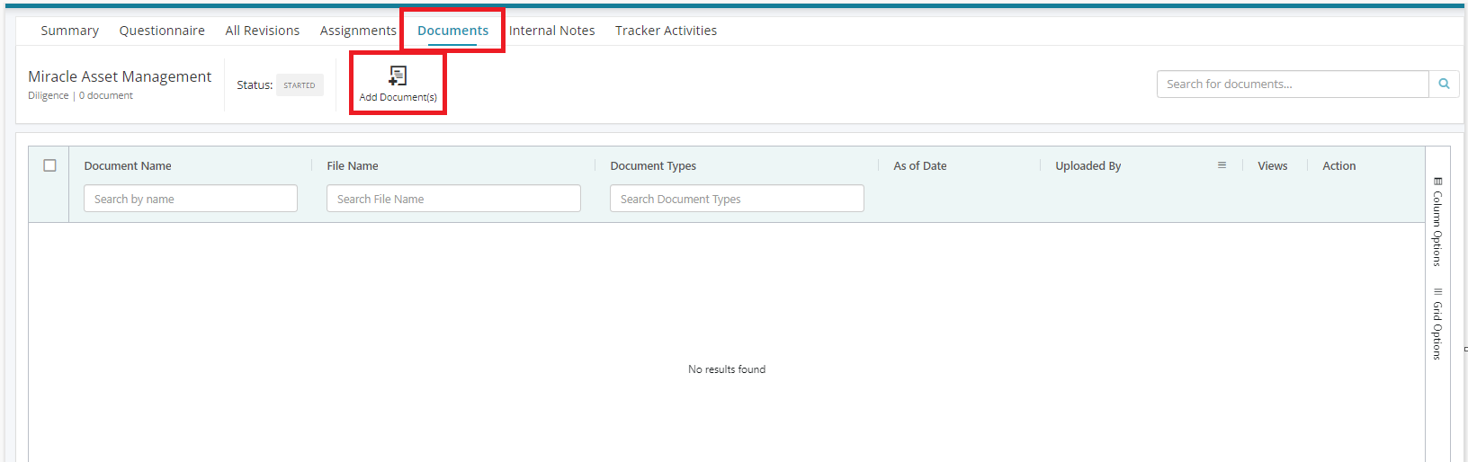
Task: Click the STARTED status badge
Action: click(300, 85)
